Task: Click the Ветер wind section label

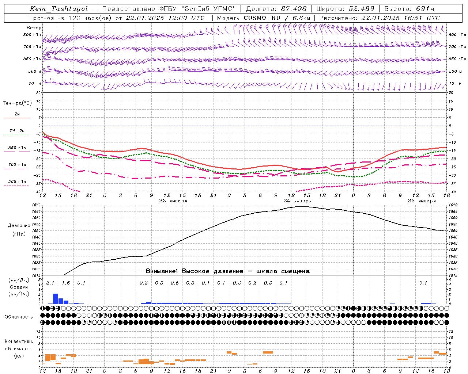Action: pyautogui.click(x=34, y=28)
